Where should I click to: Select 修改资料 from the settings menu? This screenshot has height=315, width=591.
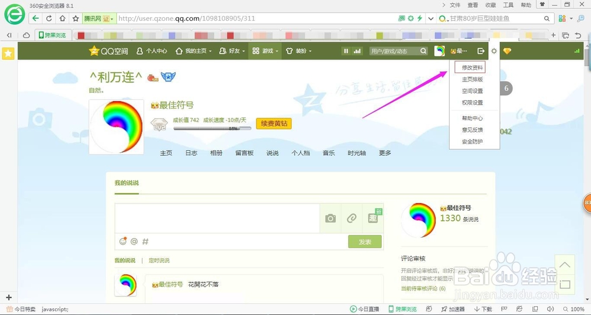pyautogui.click(x=472, y=67)
